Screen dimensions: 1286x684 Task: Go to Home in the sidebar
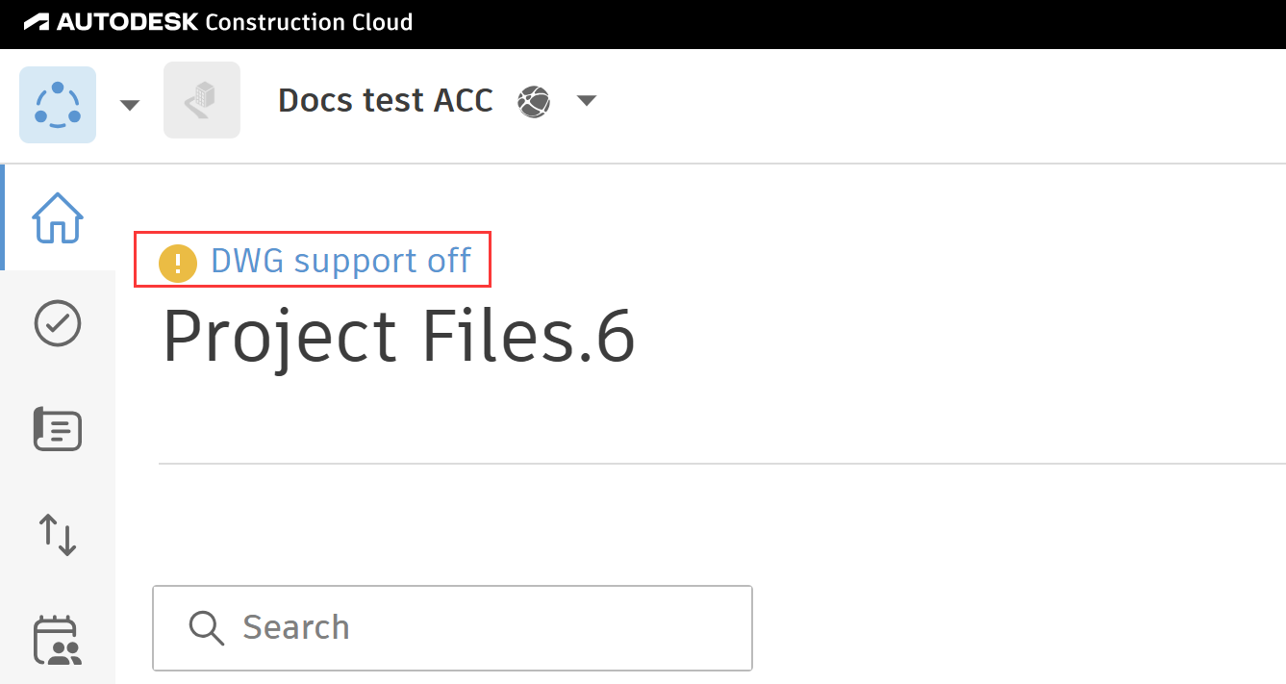coord(58,218)
